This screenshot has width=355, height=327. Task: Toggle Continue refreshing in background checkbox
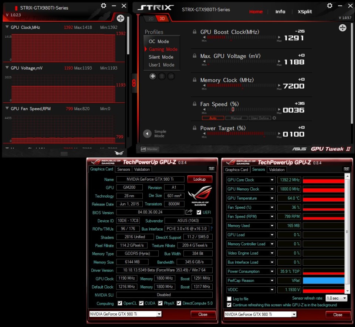click(x=229, y=305)
